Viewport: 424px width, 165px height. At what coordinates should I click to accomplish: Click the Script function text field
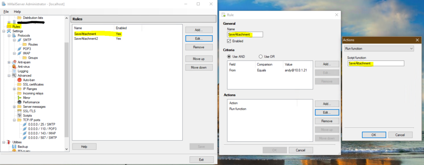pyautogui.click(x=376, y=63)
